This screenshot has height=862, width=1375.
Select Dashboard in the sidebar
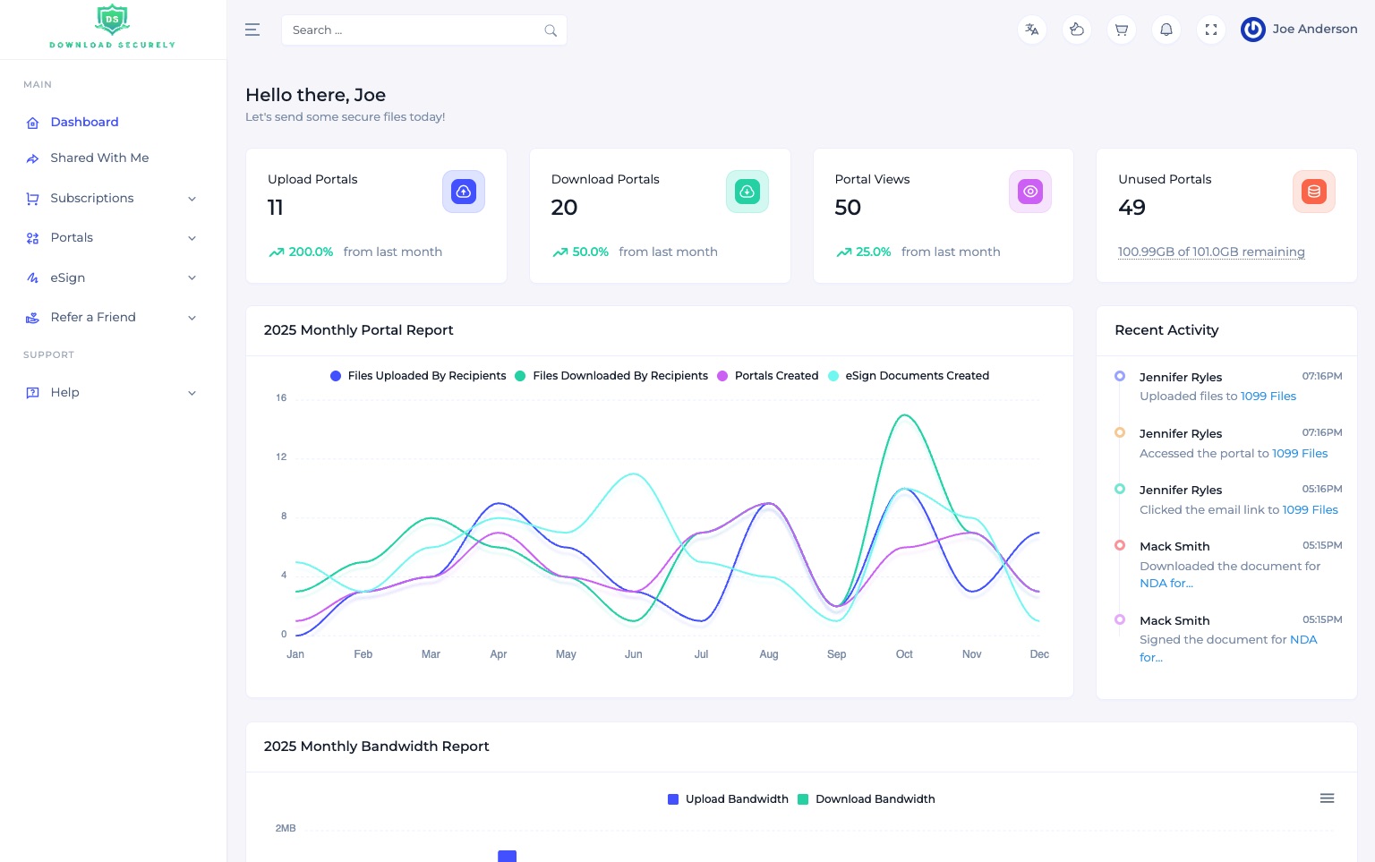click(84, 122)
